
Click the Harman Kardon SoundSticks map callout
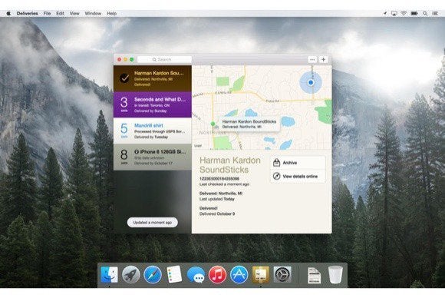click(x=249, y=124)
